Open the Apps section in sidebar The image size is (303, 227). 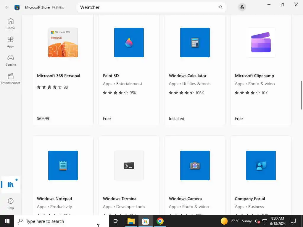11,42
